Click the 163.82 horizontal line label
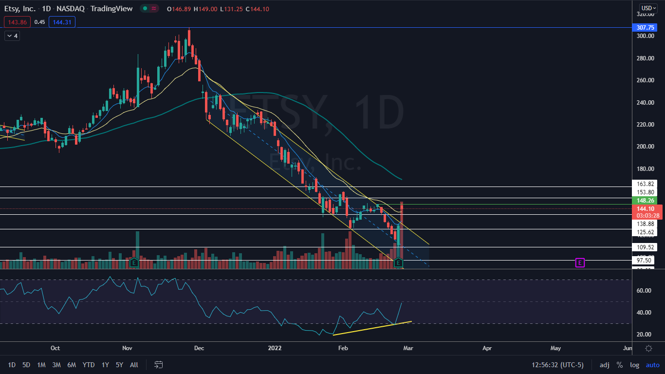Screen dimensions: 665x374 point(644,184)
